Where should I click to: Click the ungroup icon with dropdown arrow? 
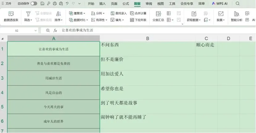point(170,20)
